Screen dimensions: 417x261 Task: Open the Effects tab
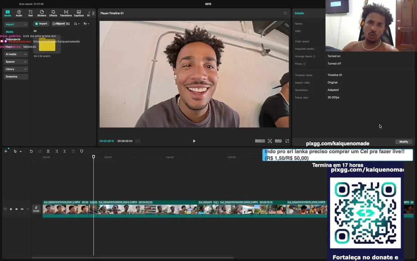pyautogui.click(x=53, y=13)
